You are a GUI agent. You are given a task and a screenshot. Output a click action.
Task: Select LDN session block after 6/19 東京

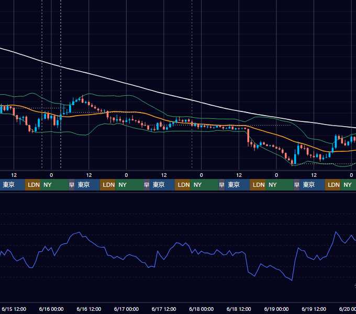tap(332, 185)
